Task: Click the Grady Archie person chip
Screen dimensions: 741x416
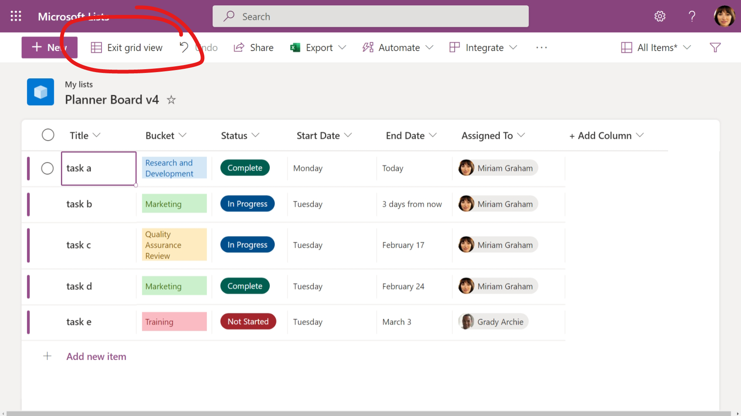Action: (493, 322)
